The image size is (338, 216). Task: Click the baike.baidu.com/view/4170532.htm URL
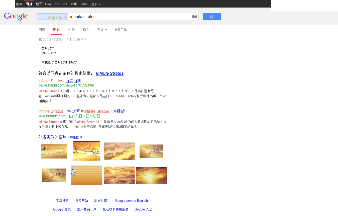[66, 85]
